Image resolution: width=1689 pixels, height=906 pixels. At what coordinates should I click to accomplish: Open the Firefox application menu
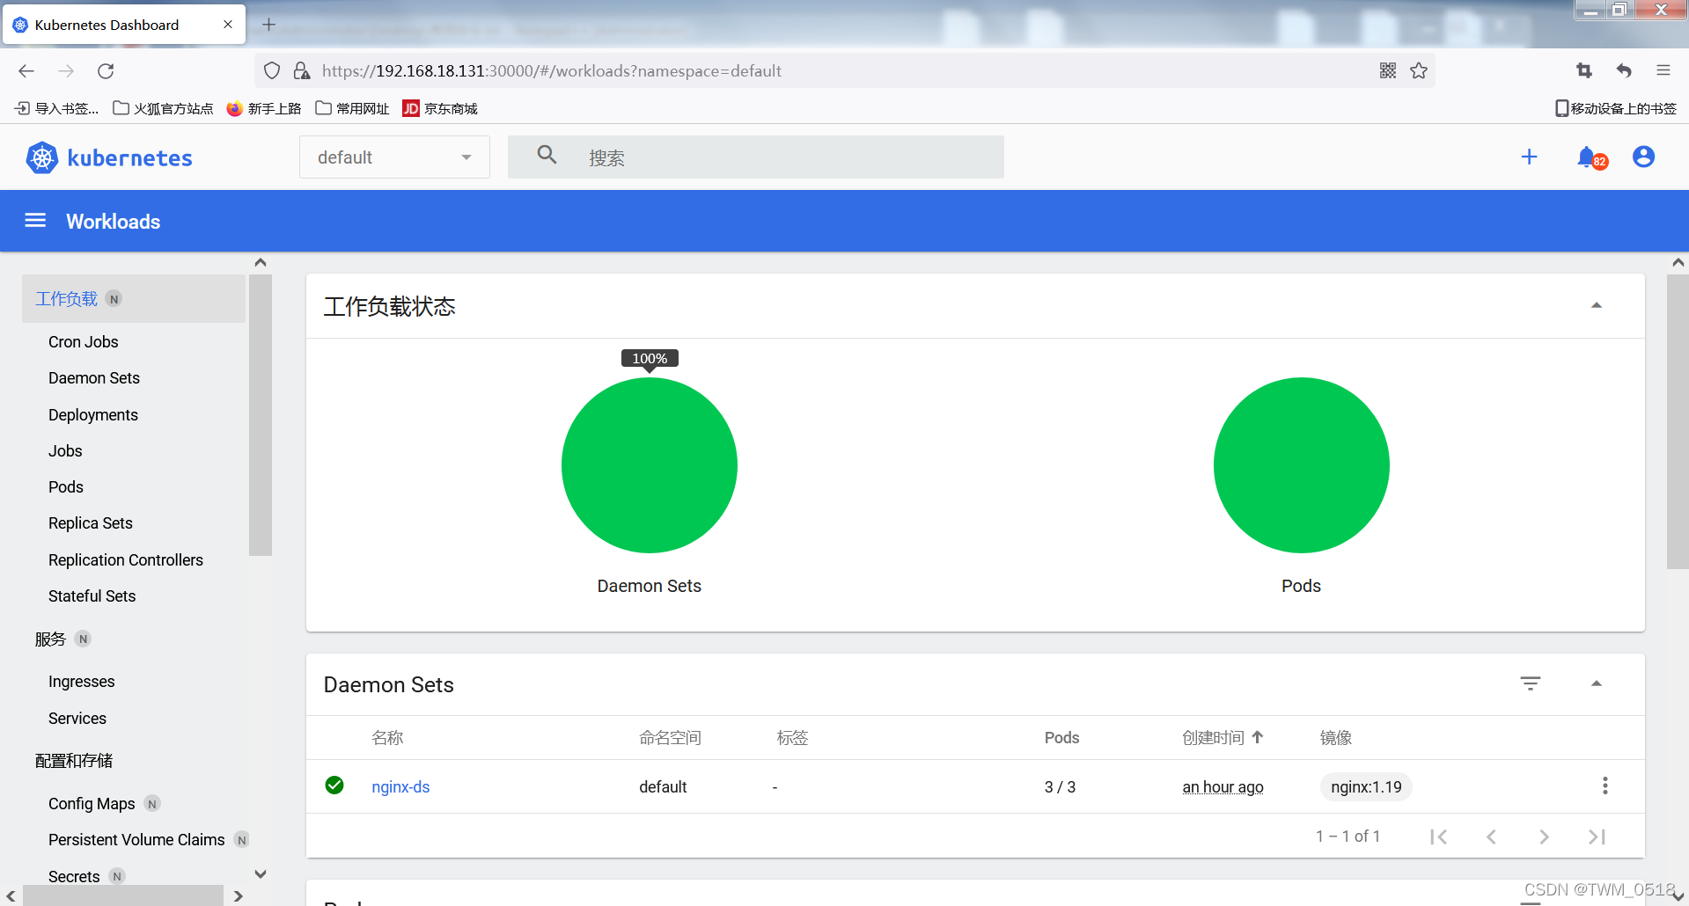tap(1664, 70)
